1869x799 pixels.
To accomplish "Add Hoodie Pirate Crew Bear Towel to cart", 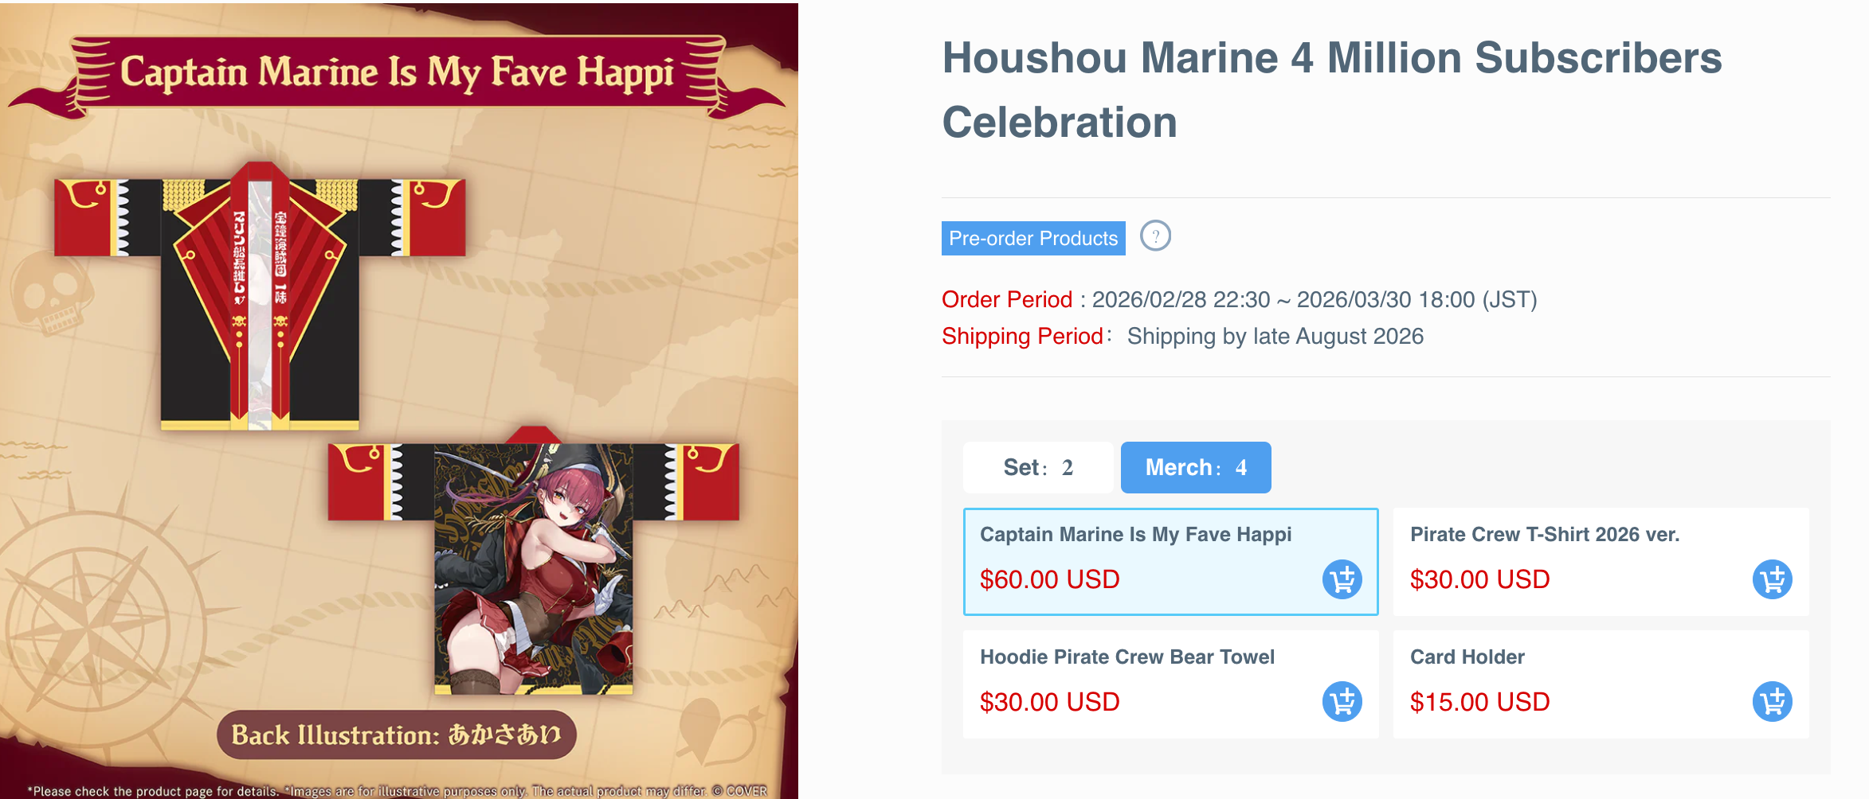I will (x=1342, y=702).
